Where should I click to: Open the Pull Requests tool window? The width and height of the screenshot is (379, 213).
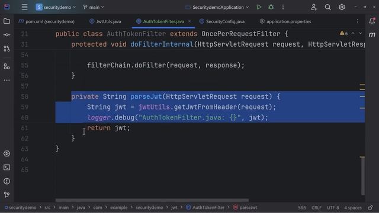(x=7, y=49)
